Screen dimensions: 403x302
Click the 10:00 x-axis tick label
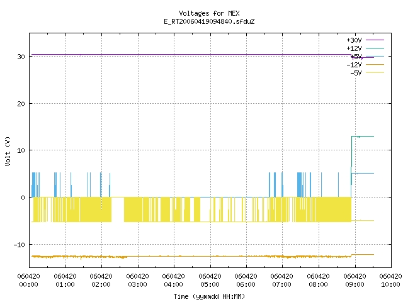click(x=390, y=284)
